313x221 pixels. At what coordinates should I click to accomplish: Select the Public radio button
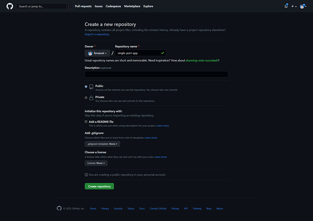point(86,87)
